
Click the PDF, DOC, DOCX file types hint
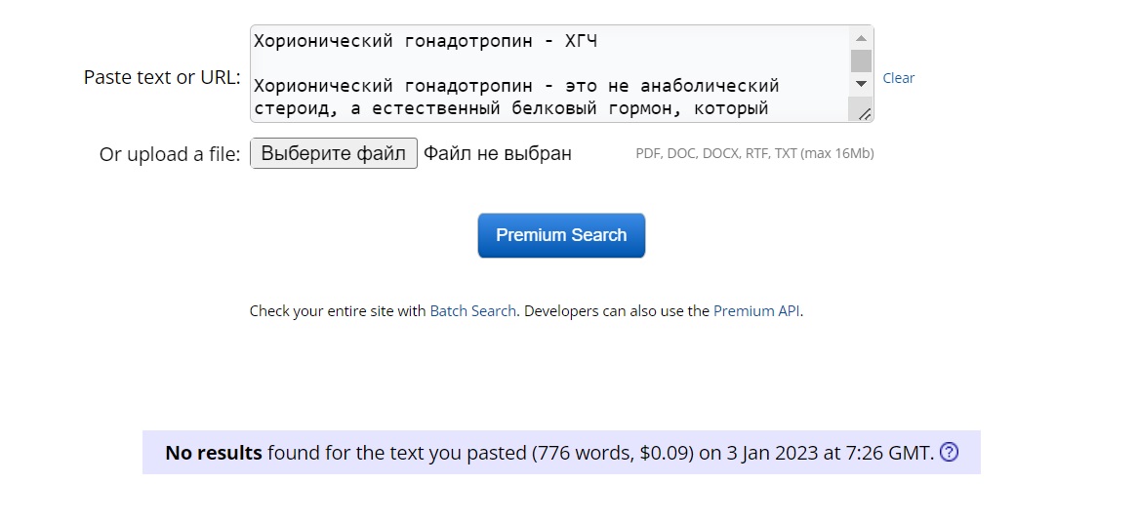click(x=754, y=153)
